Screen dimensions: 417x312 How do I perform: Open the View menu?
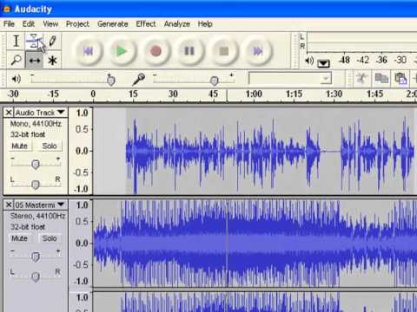point(50,24)
